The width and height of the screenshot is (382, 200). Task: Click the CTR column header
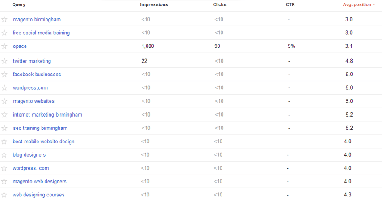click(x=290, y=5)
